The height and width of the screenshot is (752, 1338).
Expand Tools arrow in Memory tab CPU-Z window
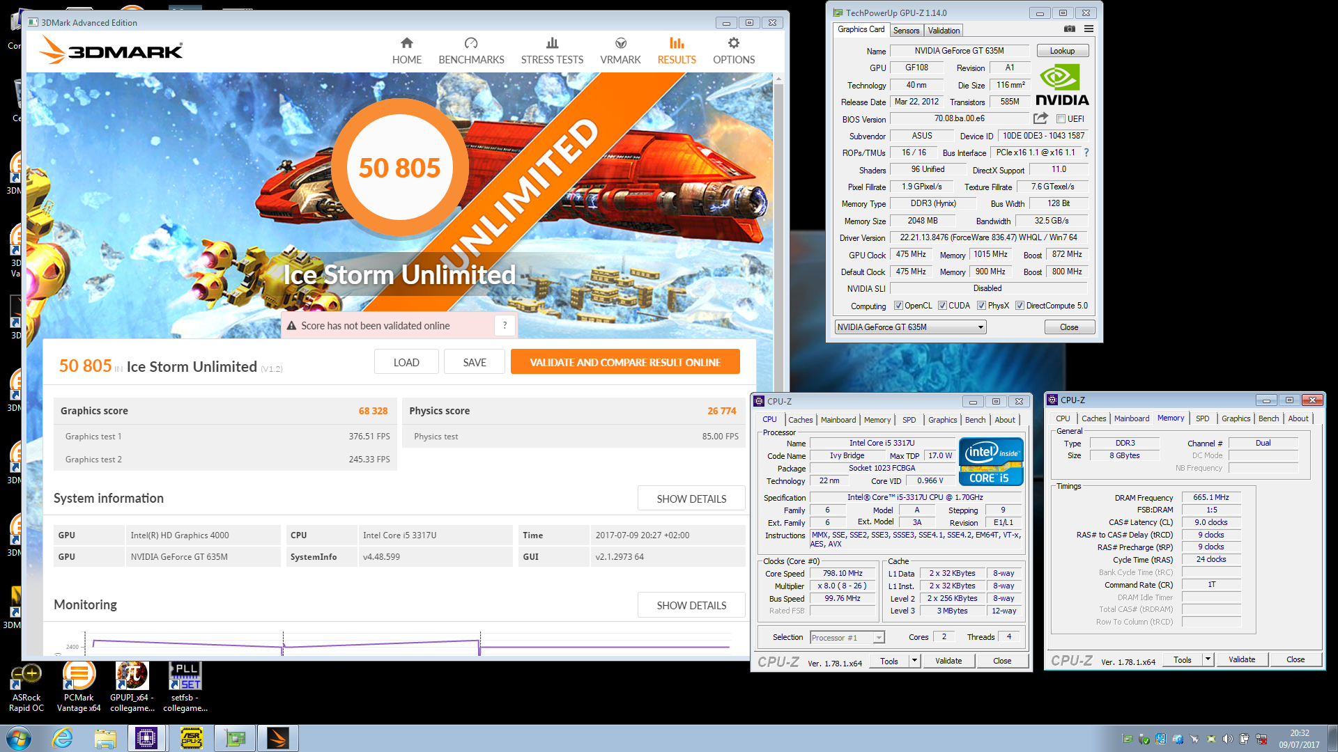pos(1208,659)
